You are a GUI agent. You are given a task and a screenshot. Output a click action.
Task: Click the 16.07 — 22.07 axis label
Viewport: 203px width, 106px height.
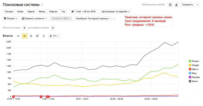[82, 99]
